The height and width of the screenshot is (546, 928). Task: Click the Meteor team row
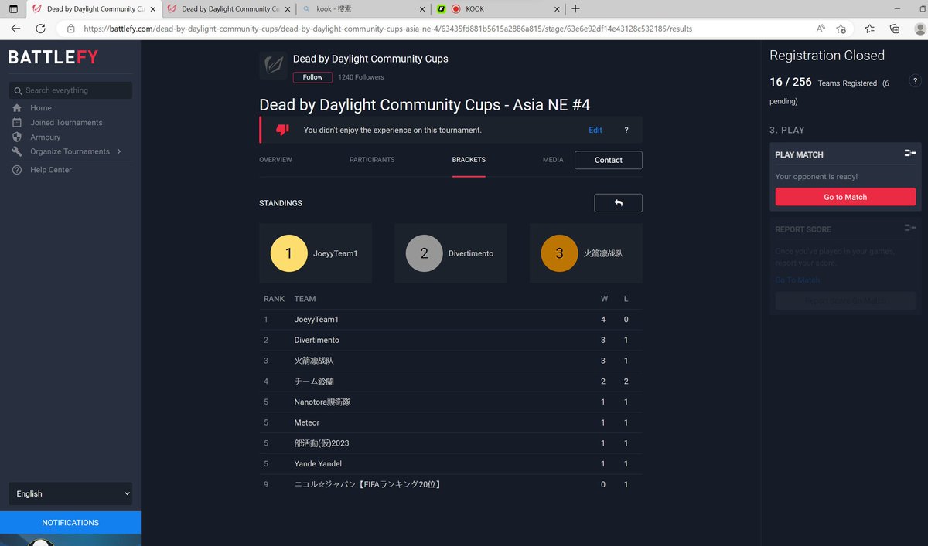click(451, 422)
